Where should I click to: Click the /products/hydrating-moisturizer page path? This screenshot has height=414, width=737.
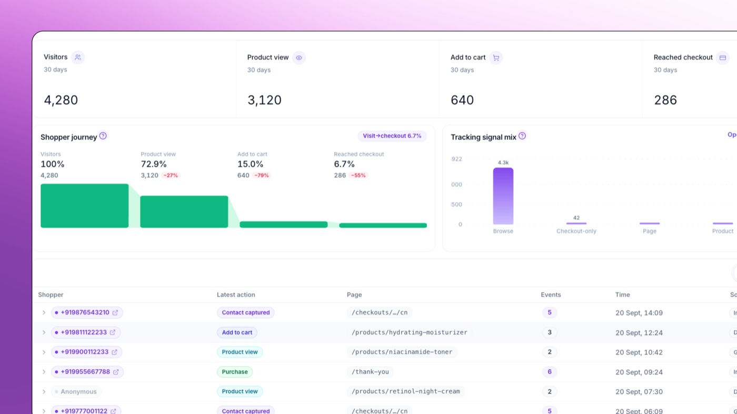point(410,332)
